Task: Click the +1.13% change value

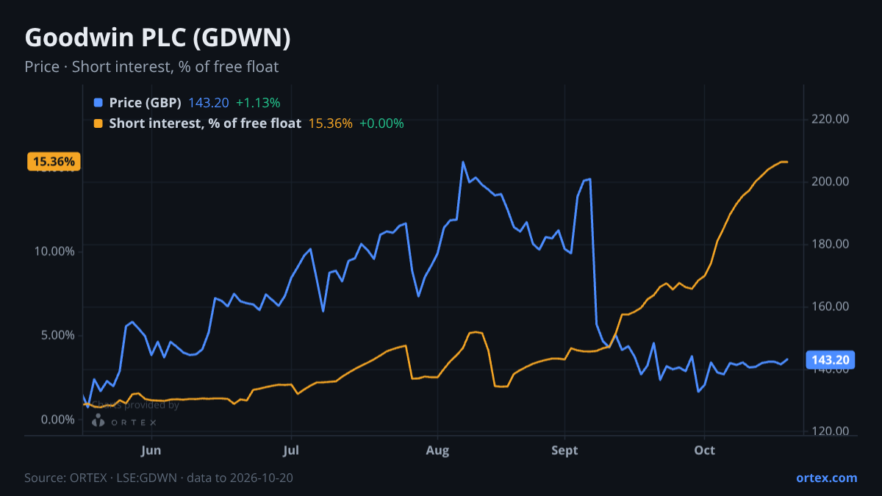Action: pos(258,102)
